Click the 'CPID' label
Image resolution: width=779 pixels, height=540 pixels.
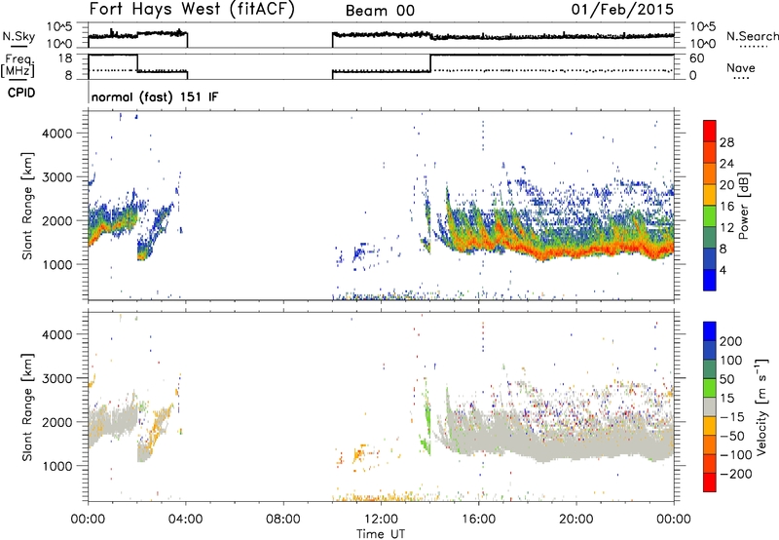pos(21,93)
